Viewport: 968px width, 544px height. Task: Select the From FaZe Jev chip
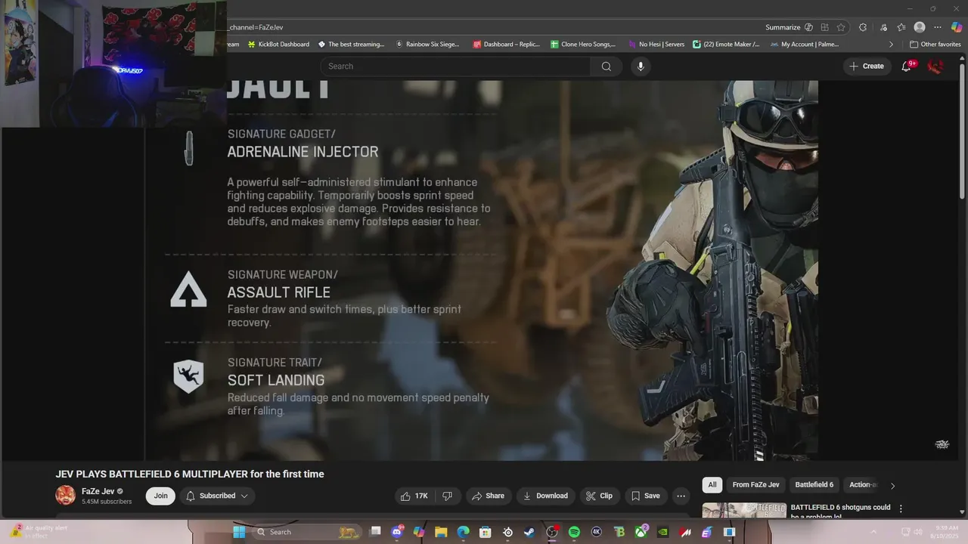755,485
